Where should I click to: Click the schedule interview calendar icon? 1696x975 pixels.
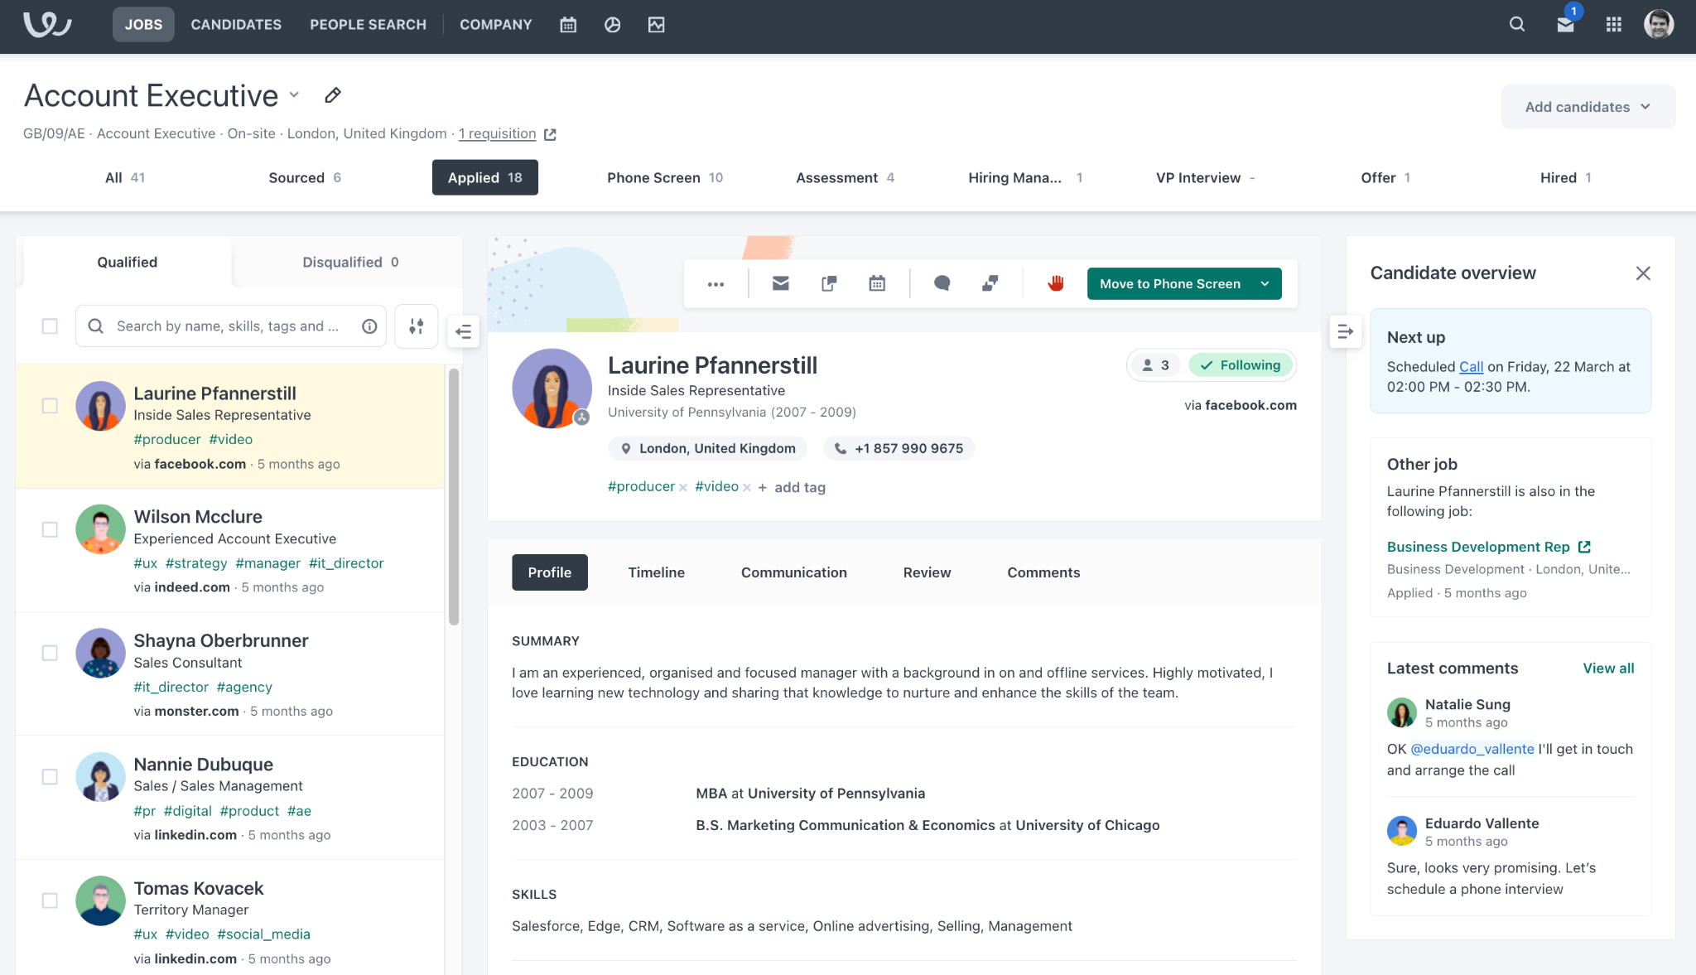(x=877, y=283)
